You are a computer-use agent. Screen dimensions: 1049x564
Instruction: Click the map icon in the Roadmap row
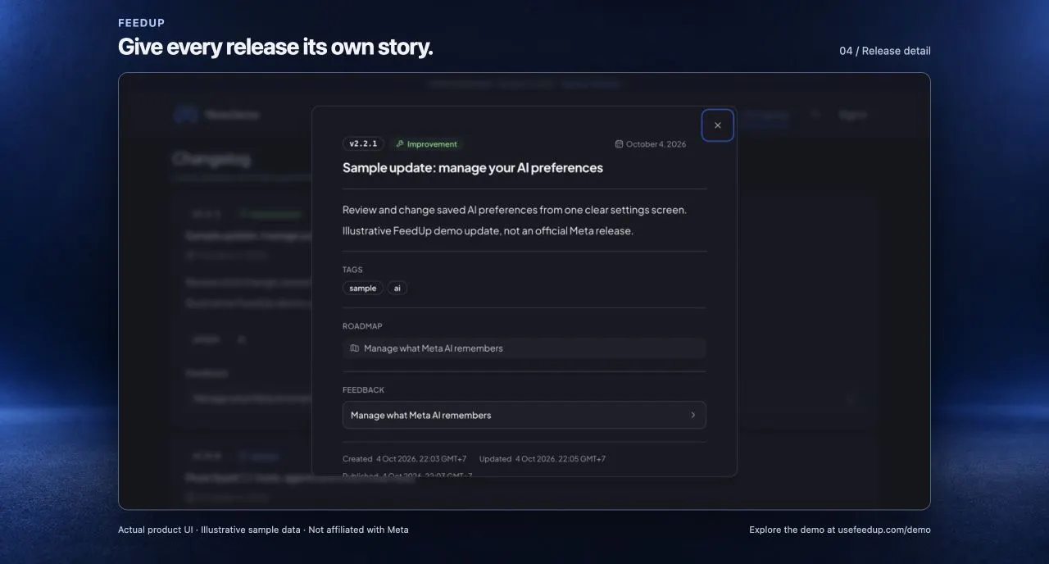pyautogui.click(x=354, y=348)
